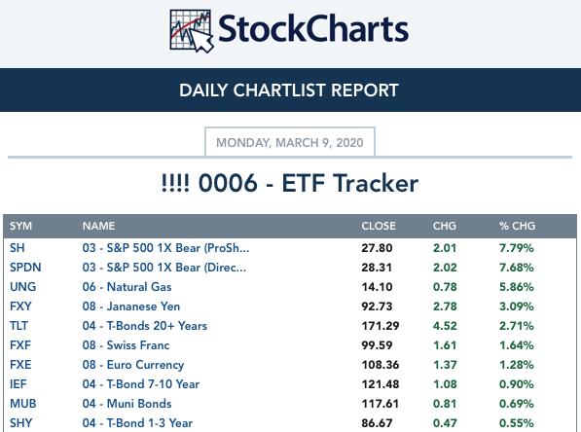
Task: Click the IEF ticker symbol
Action: tap(18, 383)
